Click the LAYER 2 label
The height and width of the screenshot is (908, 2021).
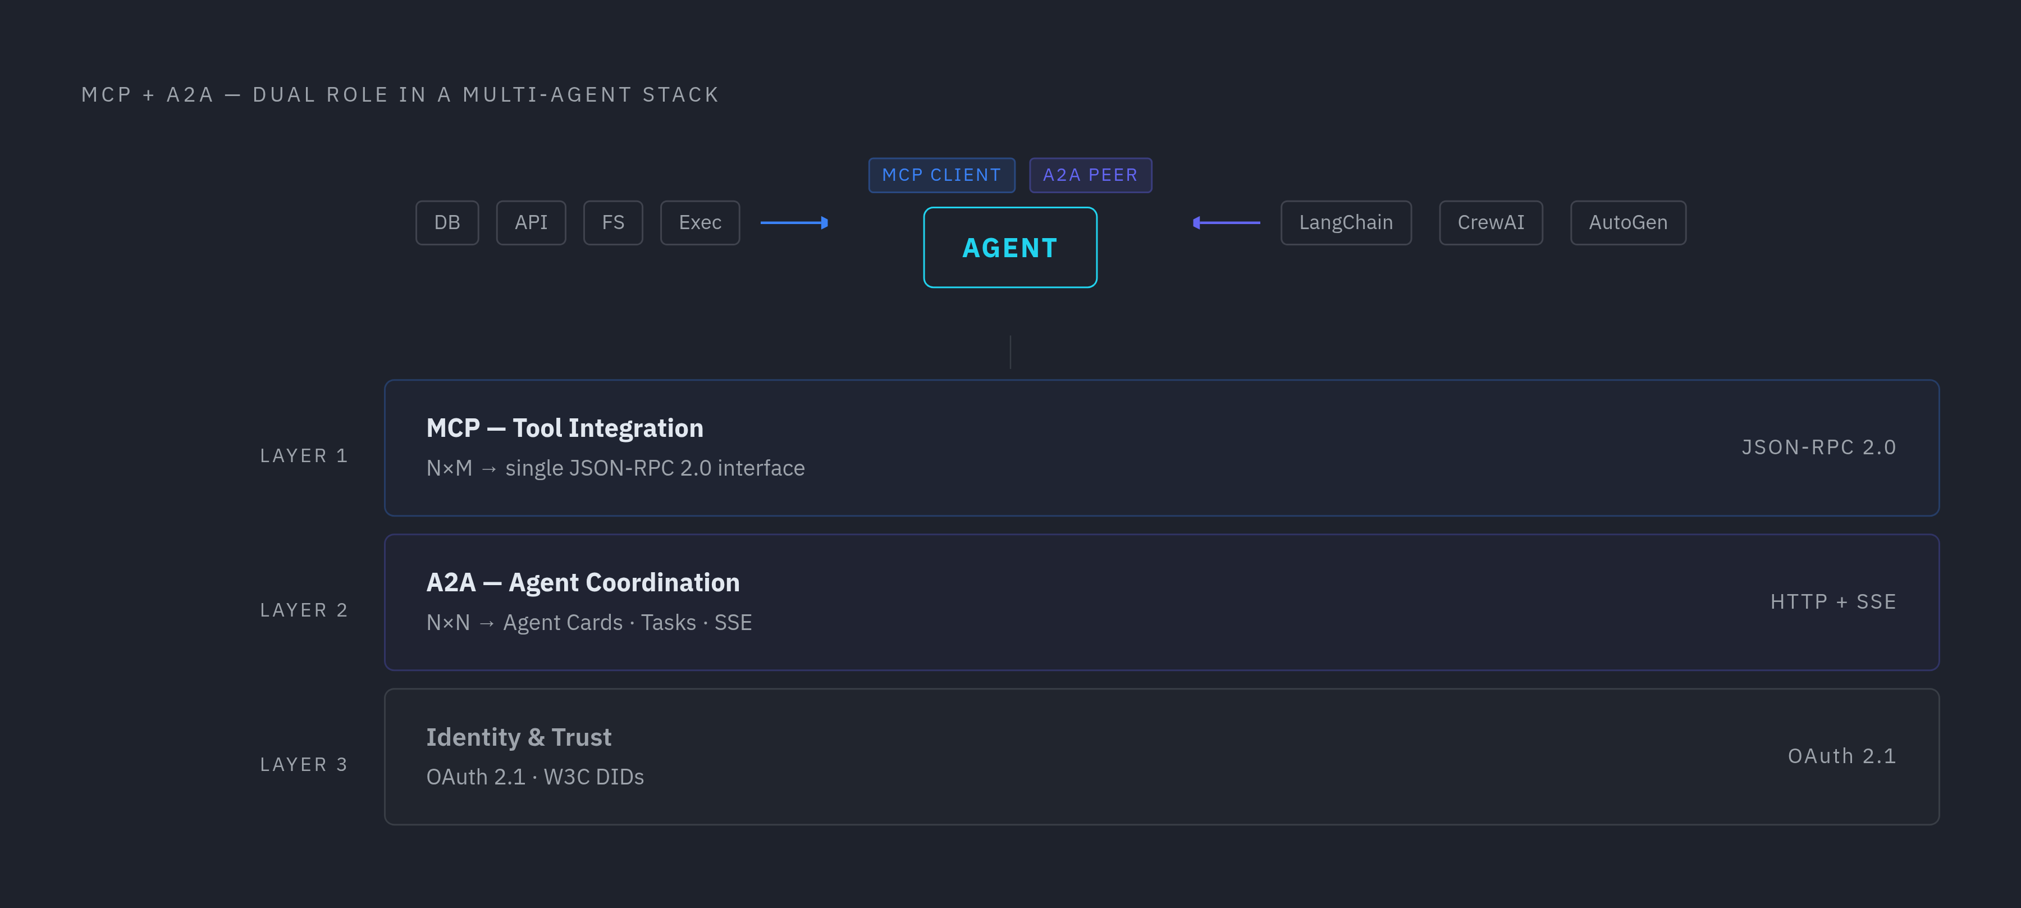coord(304,610)
